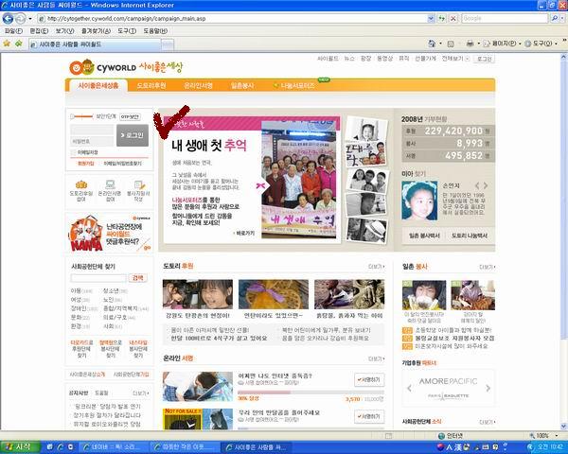Click 서명하기 for internet addiction petition

click(x=369, y=380)
